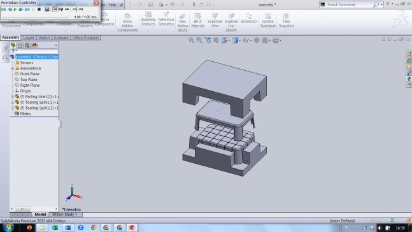Open Apply Scene dropdown
412x232 pixels.
point(266,40)
